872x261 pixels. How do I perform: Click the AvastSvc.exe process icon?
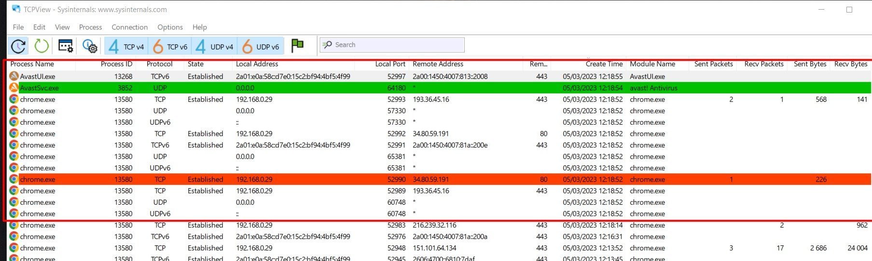pyautogui.click(x=14, y=88)
